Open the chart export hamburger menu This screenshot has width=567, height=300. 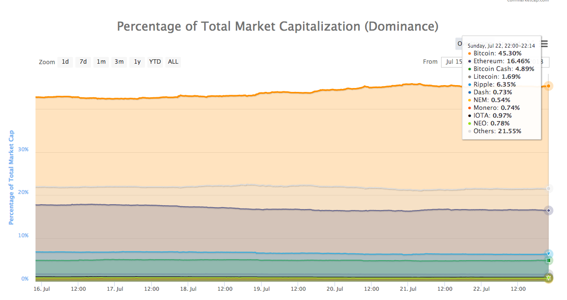click(544, 44)
